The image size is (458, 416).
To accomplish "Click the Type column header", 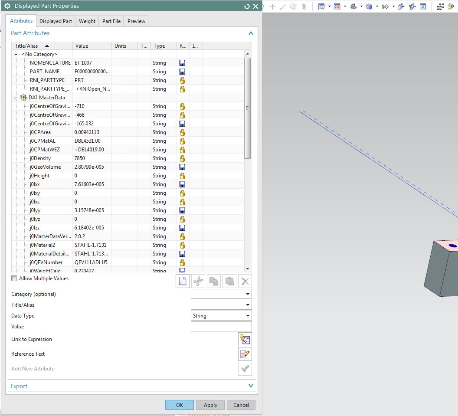I will (164, 46).
